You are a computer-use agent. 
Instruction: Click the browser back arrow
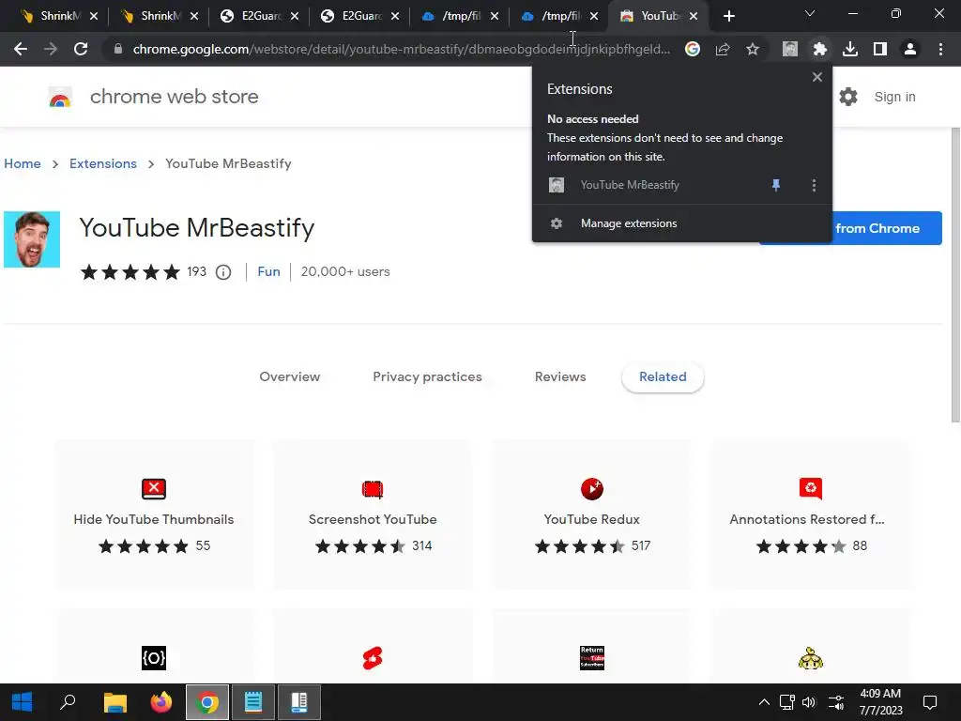click(21, 49)
